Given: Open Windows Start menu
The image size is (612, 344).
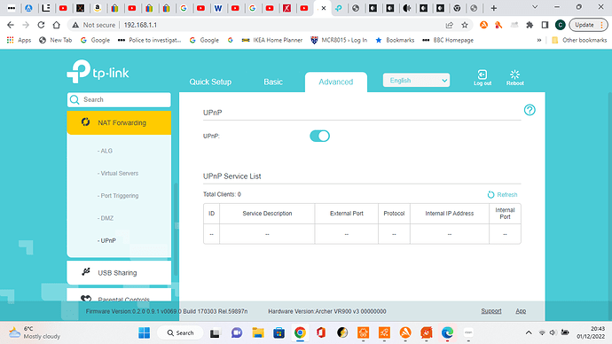Looking at the screenshot, I should point(144,332).
